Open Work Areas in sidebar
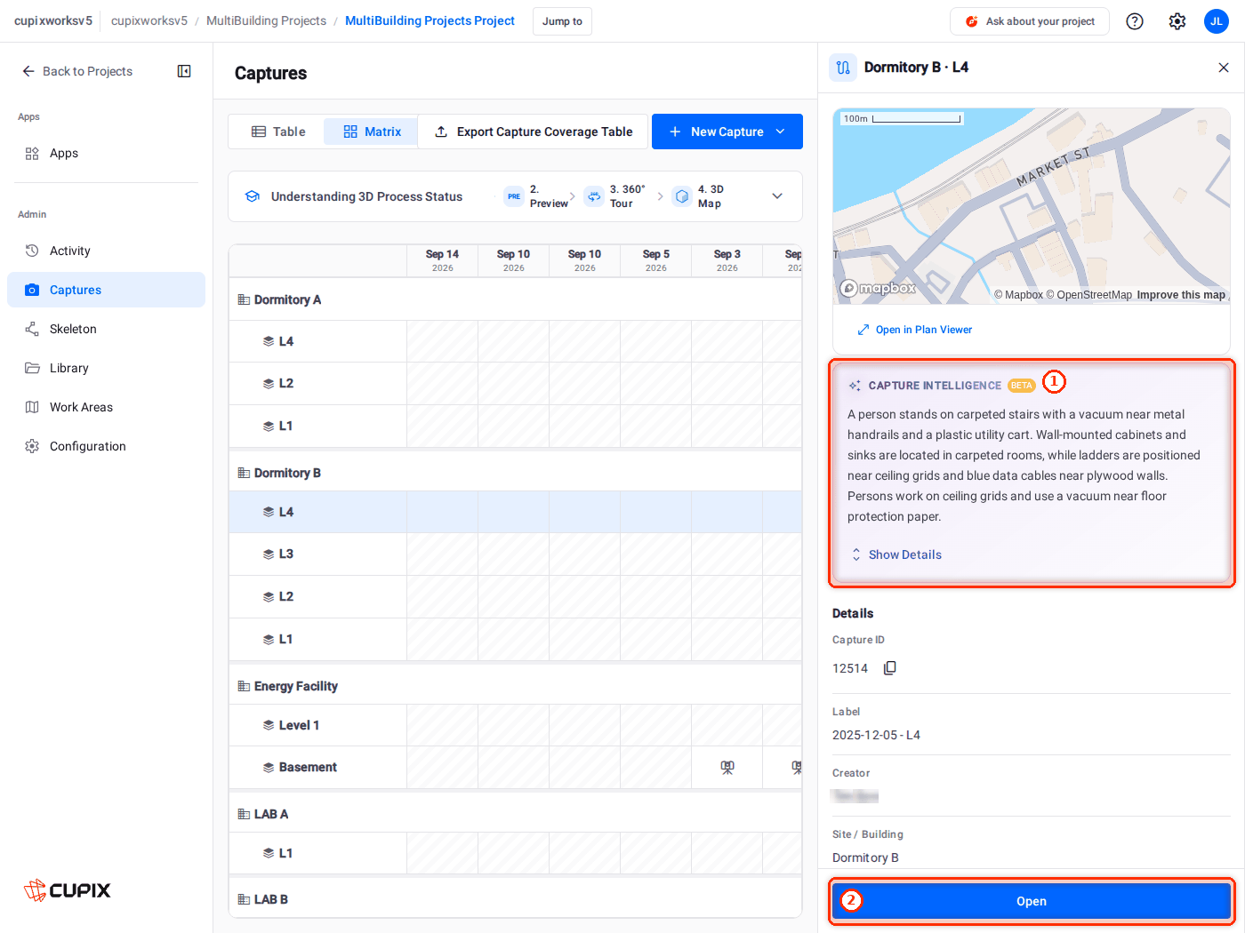1245x933 pixels. 107,407
